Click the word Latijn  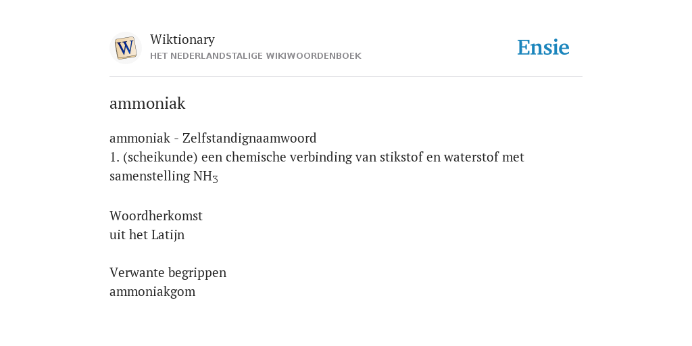coord(168,234)
